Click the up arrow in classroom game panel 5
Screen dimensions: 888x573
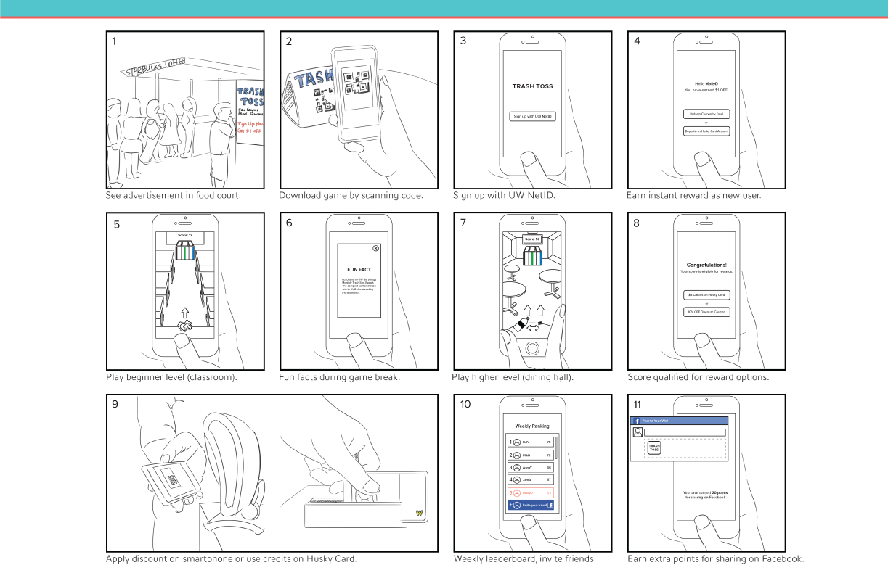point(186,311)
